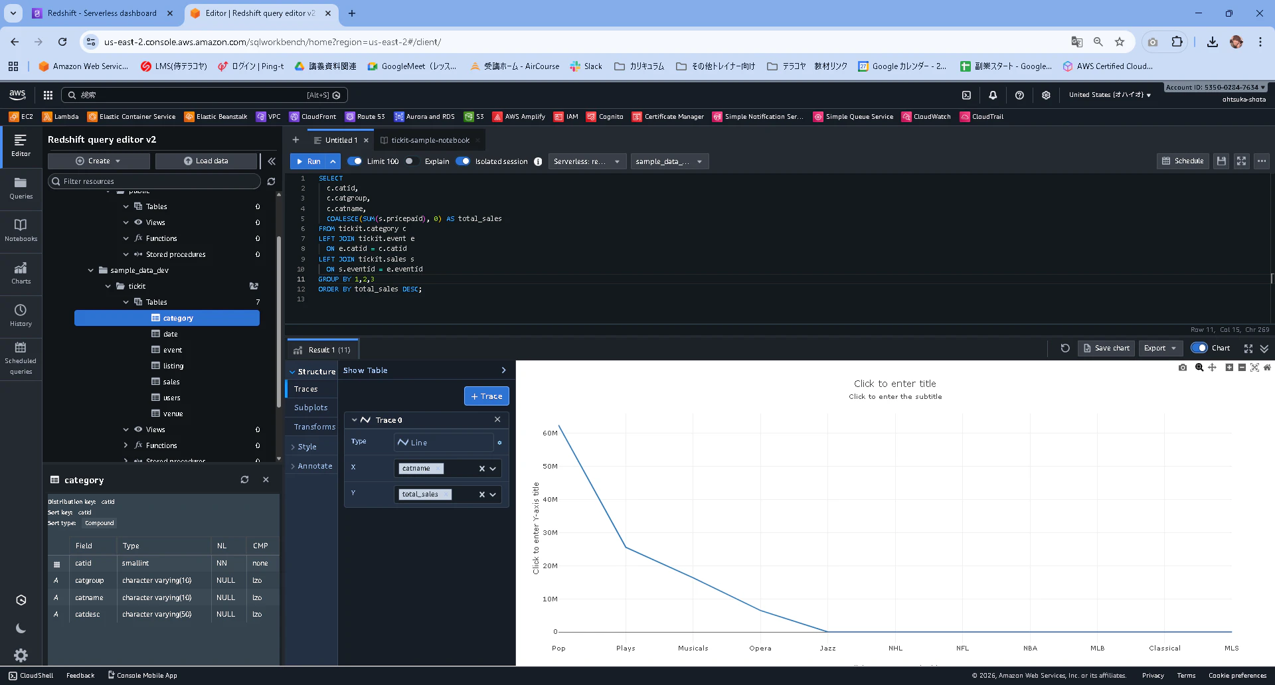Screen dimensions: 1275x685
Task: Open Scheduled queries in the sidebar
Action: (21, 358)
